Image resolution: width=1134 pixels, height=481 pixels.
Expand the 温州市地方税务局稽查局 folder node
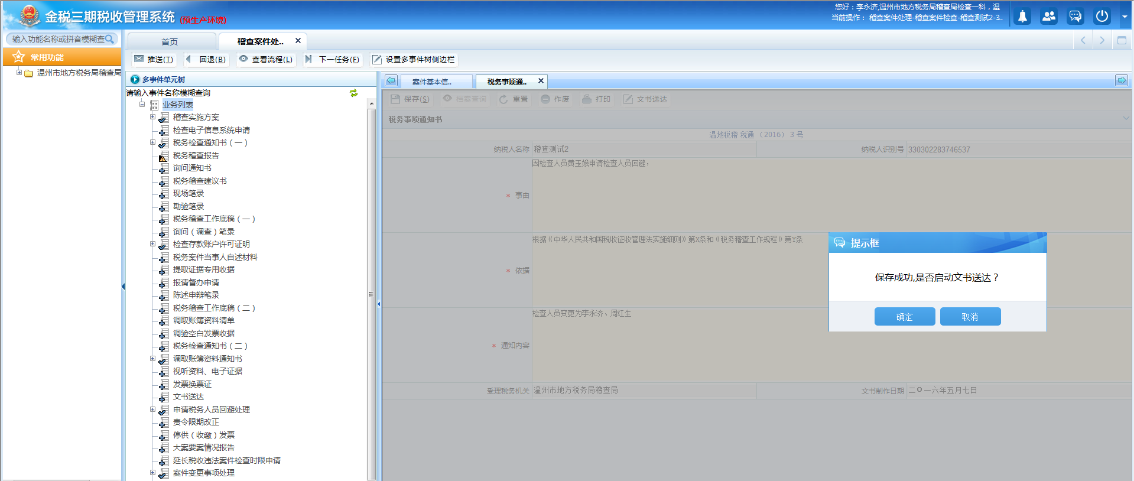[19, 73]
